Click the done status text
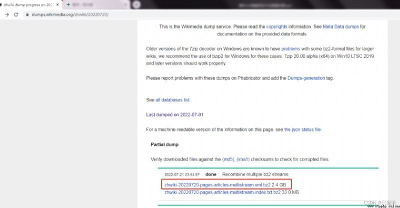This screenshot has height=208, width=400. pyautogui.click(x=210, y=174)
